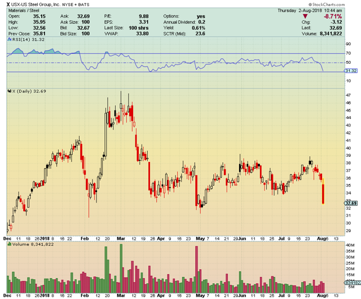
Task: Click the High value 35.95
Action: click(x=39, y=22)
